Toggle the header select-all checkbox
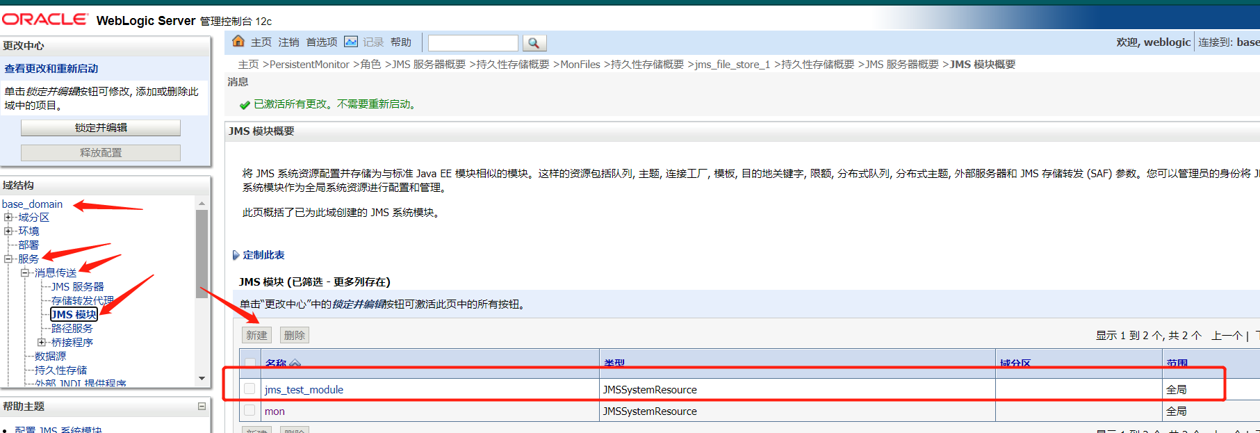This screenshot has width=1260, height=433. click(x=249, y=363)
